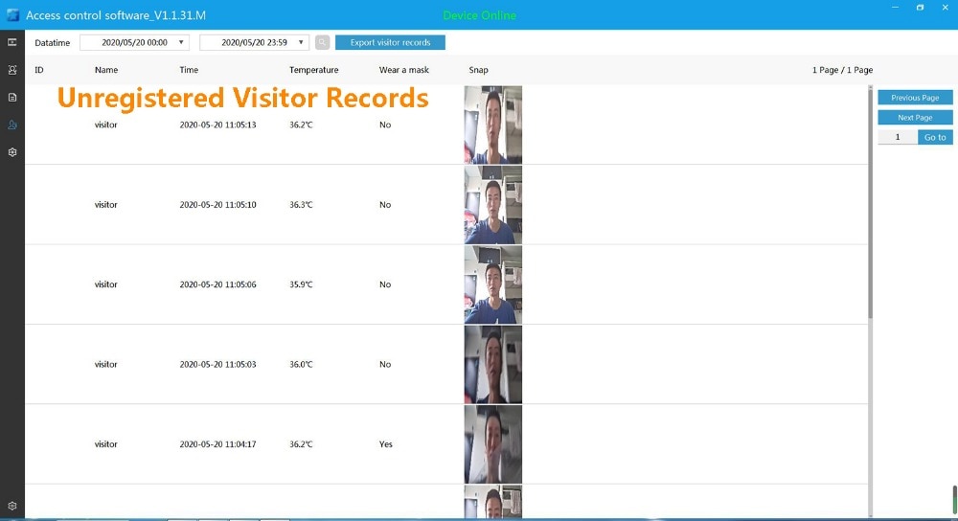
Task: Go to the Previous Page
Action: click(x=915, y=98)
